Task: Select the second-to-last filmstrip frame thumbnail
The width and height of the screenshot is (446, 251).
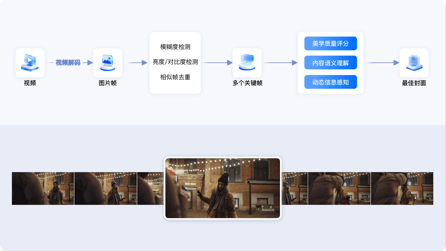Action: click(339, 188)
